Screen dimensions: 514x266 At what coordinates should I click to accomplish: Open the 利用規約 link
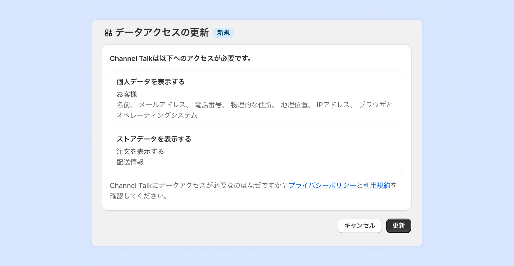(x=377, y=186)
